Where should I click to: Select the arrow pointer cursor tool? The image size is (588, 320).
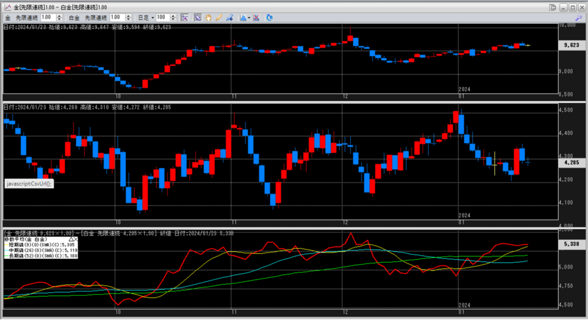coord(197,18)
